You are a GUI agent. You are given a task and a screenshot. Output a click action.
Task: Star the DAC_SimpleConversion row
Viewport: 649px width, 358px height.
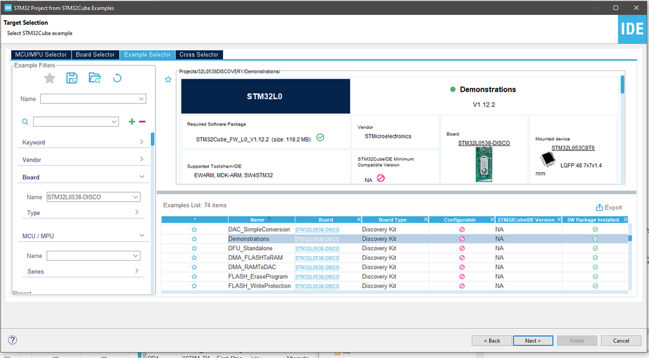(194, 229)
